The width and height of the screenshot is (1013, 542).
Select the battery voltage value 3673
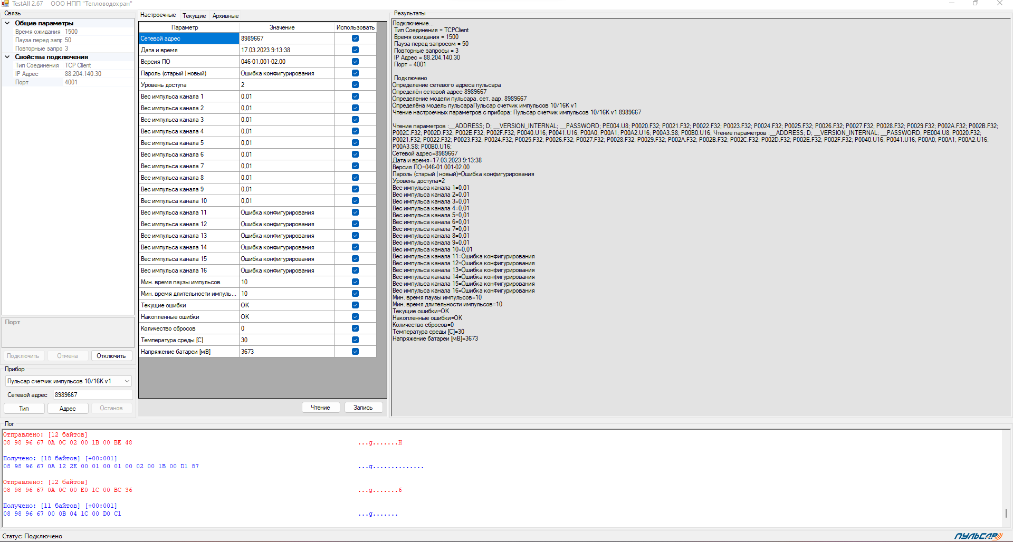[x=286, y=352]
